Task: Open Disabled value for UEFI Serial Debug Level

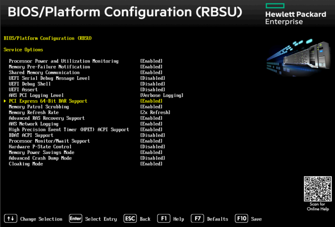Action: (x=152, y=78)
